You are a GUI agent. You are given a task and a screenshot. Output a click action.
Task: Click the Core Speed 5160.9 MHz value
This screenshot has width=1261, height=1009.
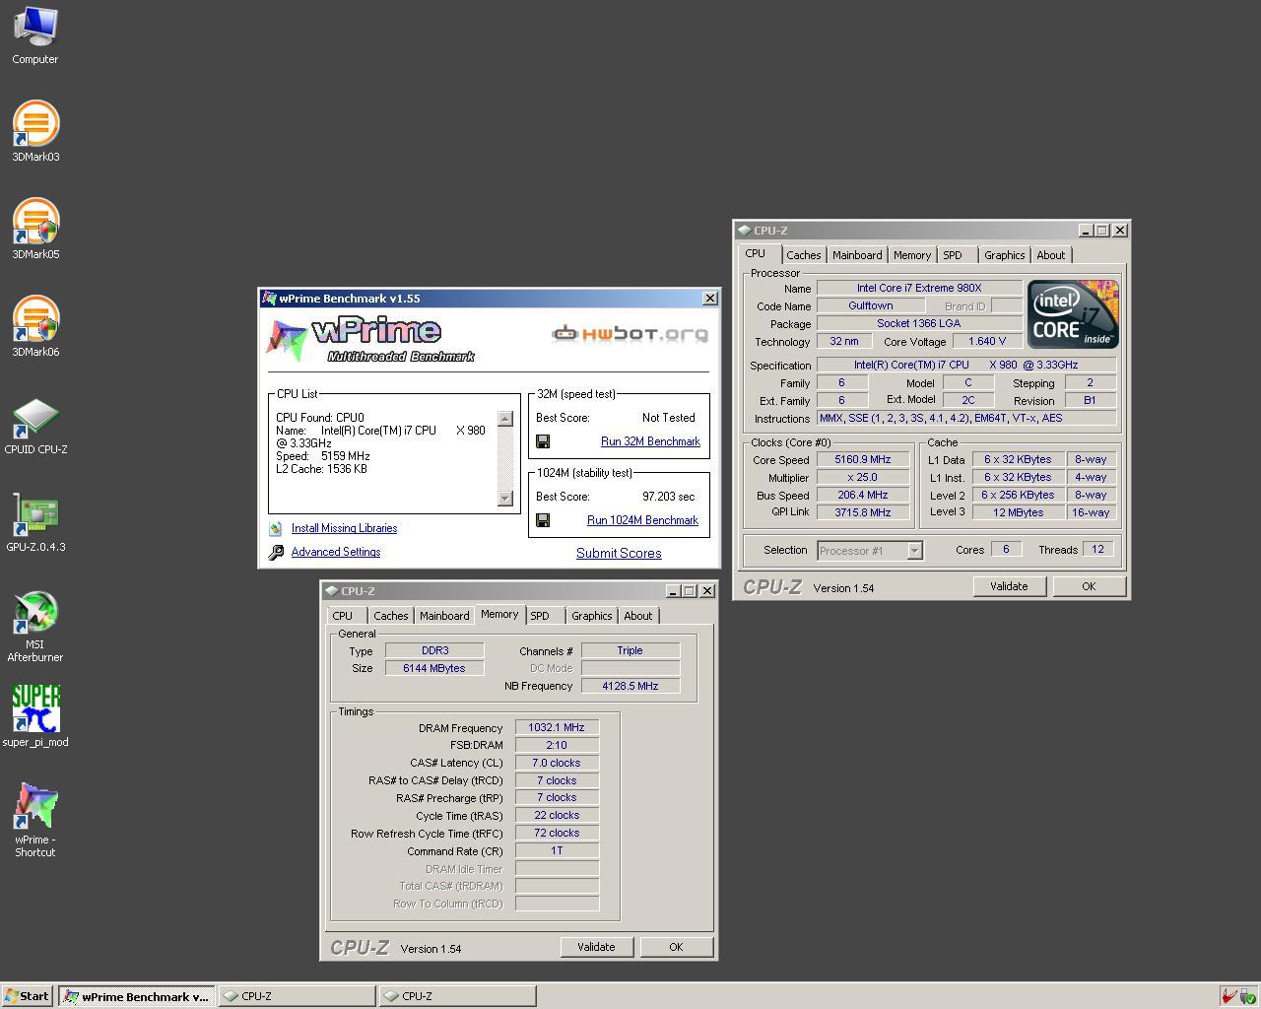(x=862, y=460)
